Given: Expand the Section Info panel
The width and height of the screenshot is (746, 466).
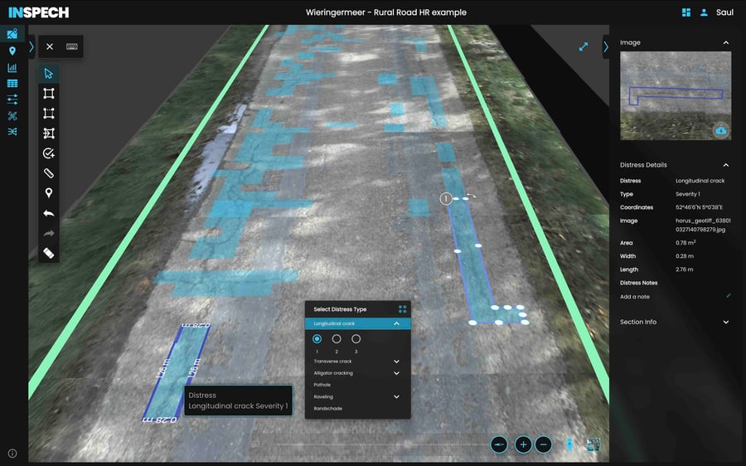Looking at the screenshot, I should click(725, 322).
